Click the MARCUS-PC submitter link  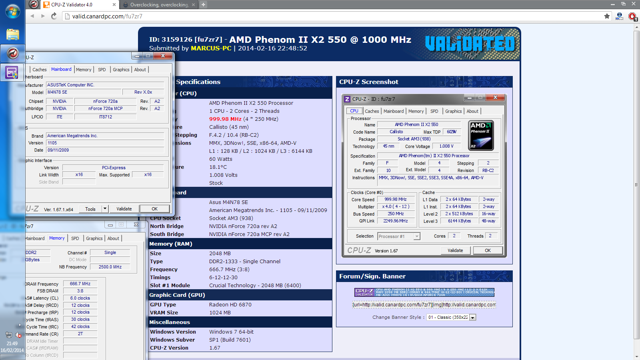211,48
